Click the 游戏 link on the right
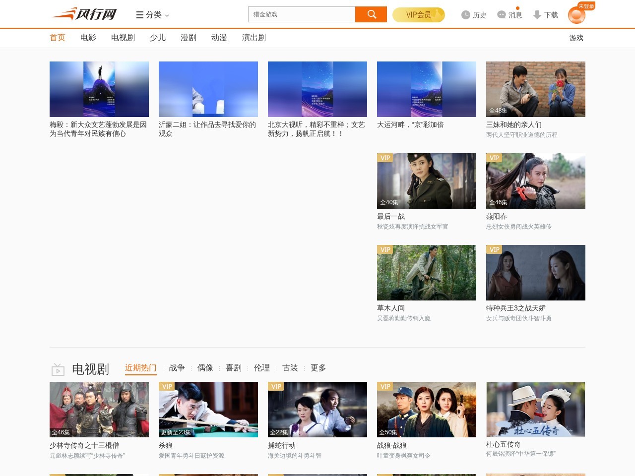Viewport: 635px width, 476px height. [576, 38]
